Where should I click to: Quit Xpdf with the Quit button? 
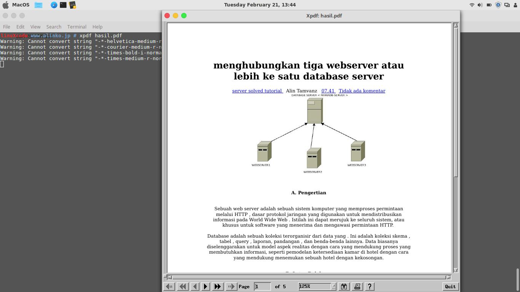pos(450,286)
